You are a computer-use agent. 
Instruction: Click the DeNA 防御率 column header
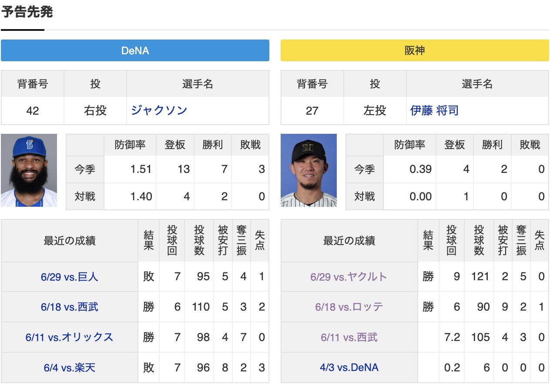click(x=130, y=145)
